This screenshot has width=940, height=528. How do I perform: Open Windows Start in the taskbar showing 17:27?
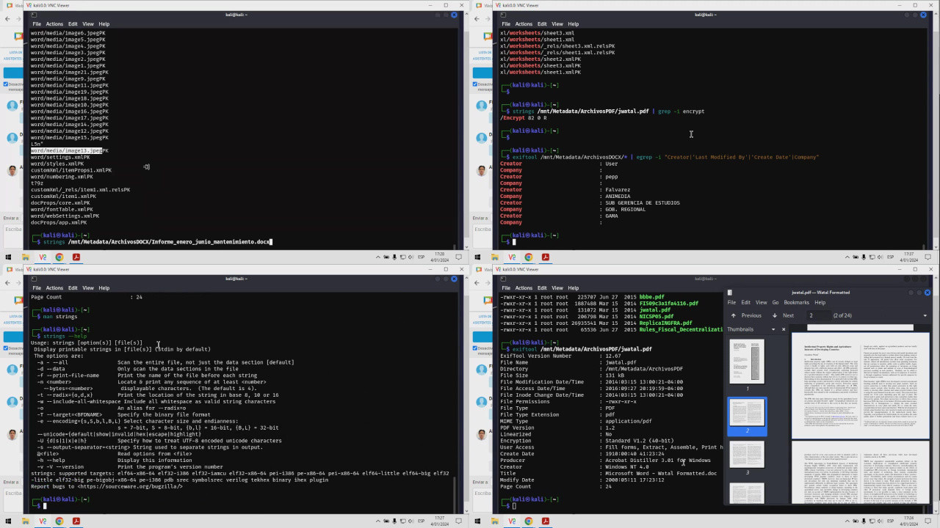[9, 521]
